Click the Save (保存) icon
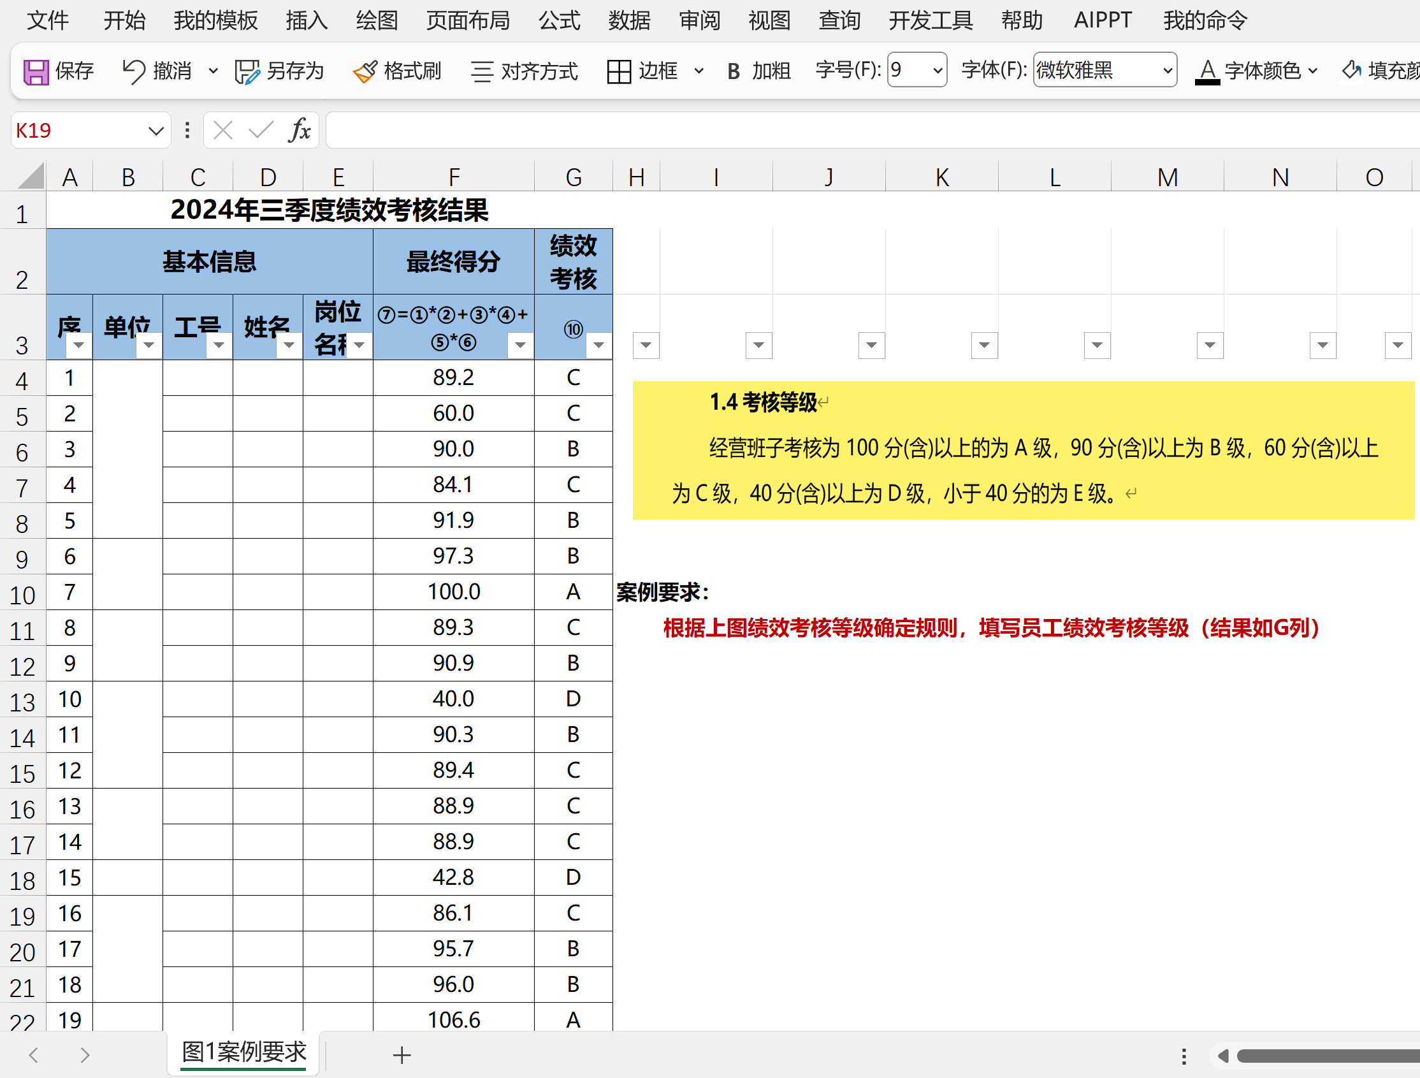 36,71
